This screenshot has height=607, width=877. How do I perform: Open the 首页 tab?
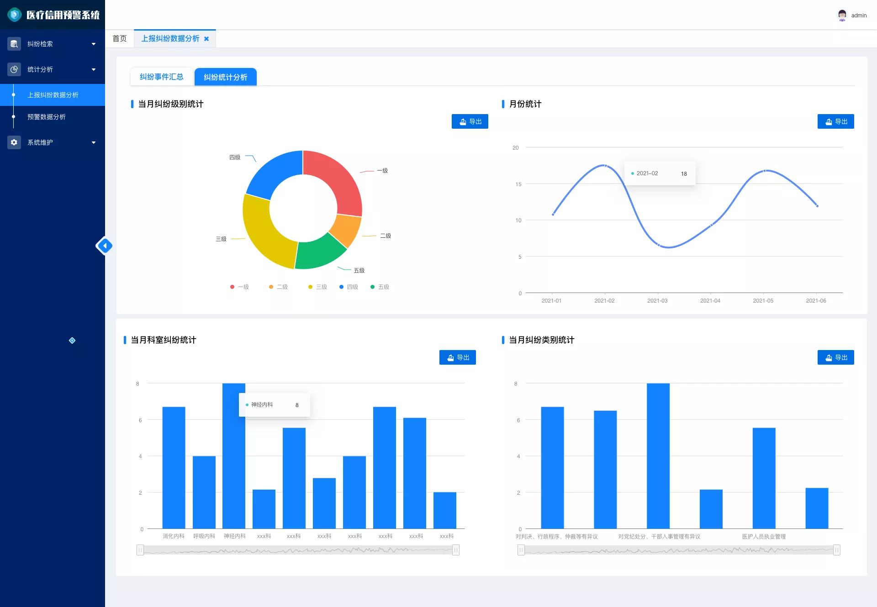click(x=120, y=39)
